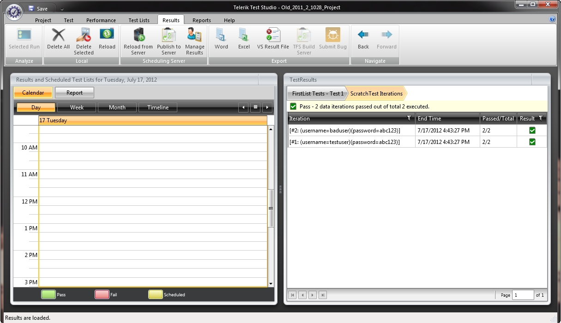Click the Pass summary checkmark icon

coord(293,106)
